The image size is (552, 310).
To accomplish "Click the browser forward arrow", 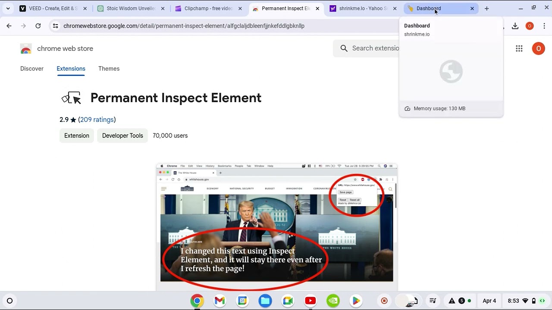I will click(23, 26).
